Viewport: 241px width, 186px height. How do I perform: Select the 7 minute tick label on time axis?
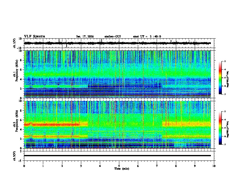[157, 166]
